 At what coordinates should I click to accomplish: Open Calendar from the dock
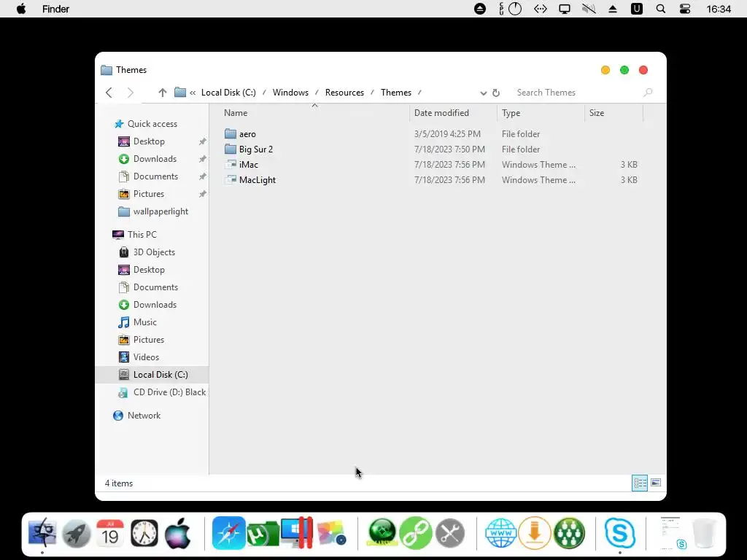click(110, 532)
